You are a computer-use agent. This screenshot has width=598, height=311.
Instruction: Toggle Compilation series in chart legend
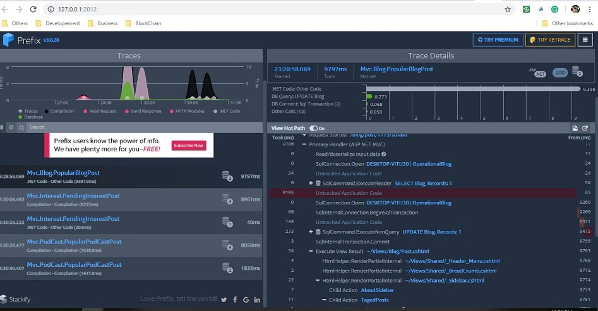[59, 111]
